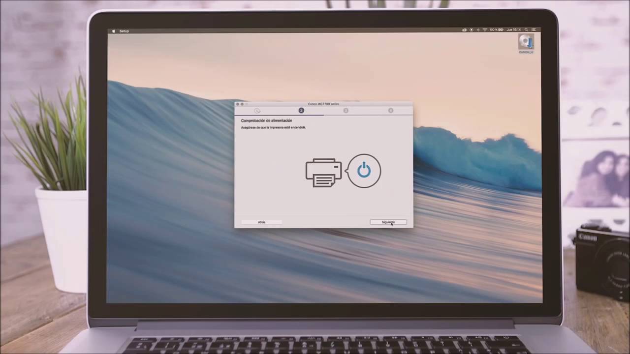The width and height of the screenshot is (630, 354).
Task: Select the step 4 indicator
Action: [x=390, y=111]
